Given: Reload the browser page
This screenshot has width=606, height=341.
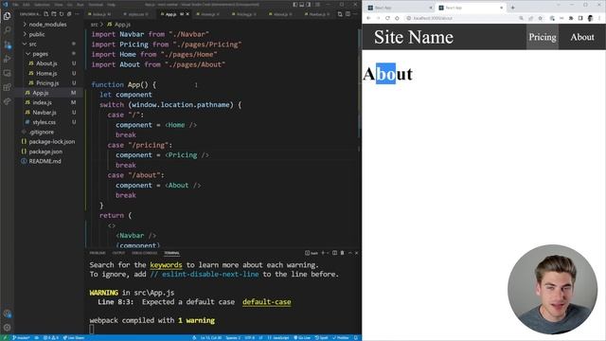Looking at the screenshot, I should click(387, 18).
